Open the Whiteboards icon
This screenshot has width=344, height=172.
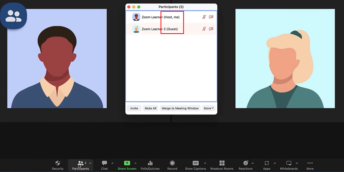click(x=288, y=164)
